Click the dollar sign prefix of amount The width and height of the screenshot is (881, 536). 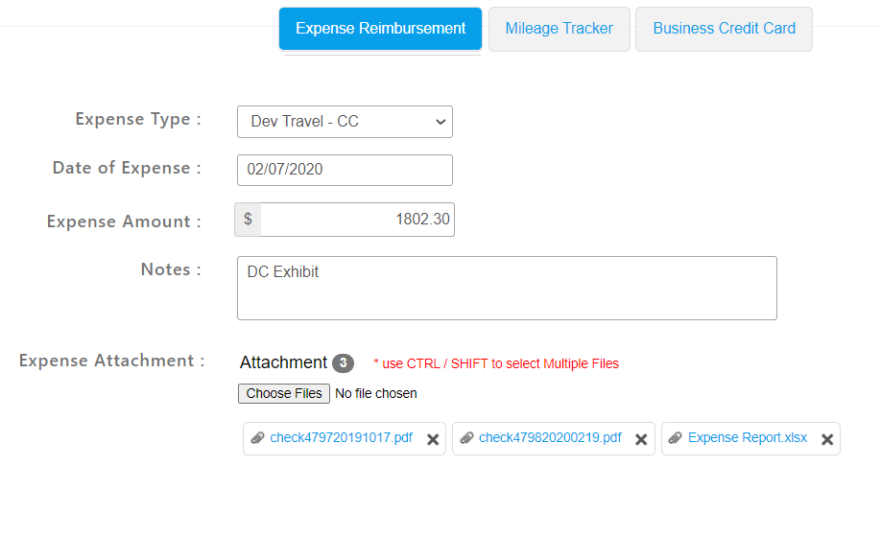(x=248, y=220)
